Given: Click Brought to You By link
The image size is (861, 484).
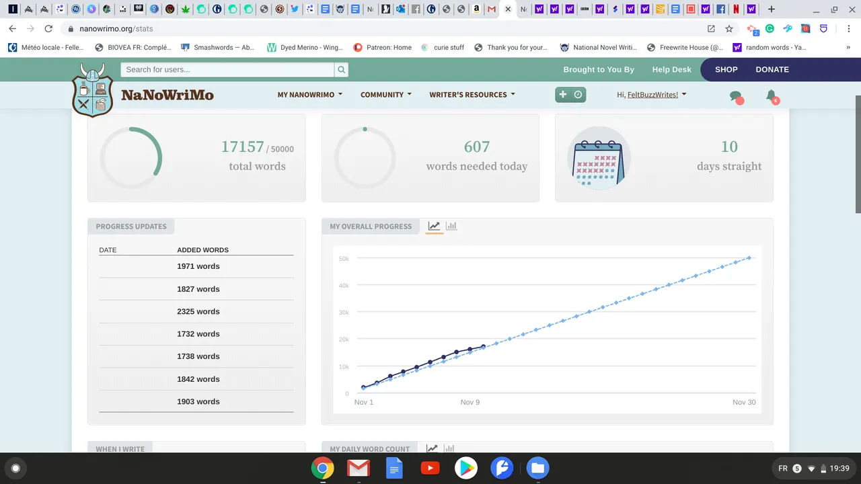Looking at the screenshot, I should tap(599, 69).
